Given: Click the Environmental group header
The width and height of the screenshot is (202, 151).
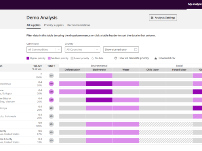Looking at the screenshot, I should [x=99, y=66].
